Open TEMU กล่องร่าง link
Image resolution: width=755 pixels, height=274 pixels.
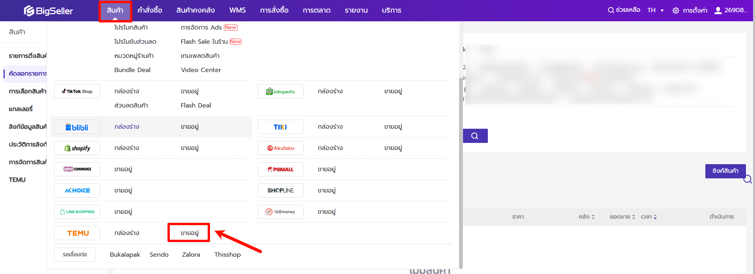[127, 233]
